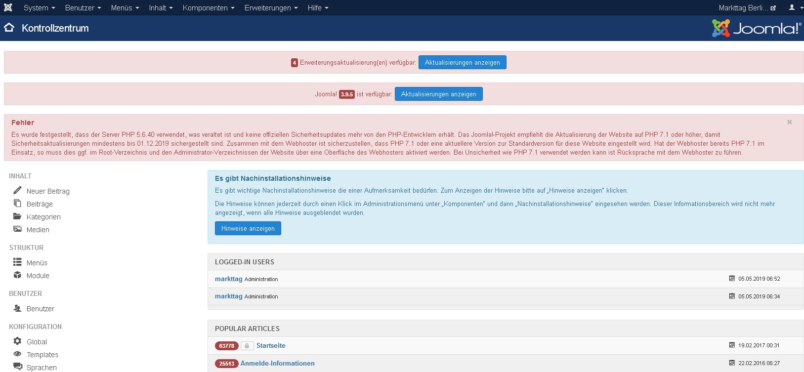This screenshot has height=372, width=804.
Task: Open the Markttag Berli... site preview link
Action: [x=747, y=7]
